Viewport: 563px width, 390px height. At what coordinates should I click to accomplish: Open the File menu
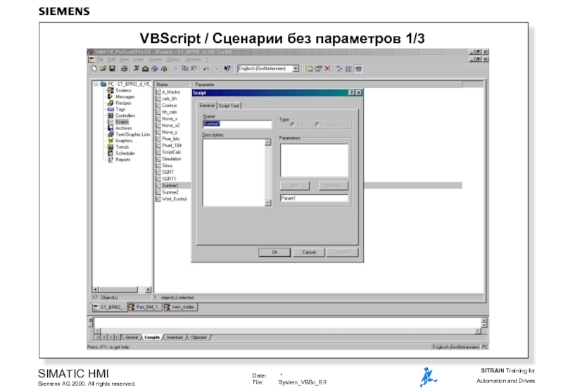click(100, 59)
